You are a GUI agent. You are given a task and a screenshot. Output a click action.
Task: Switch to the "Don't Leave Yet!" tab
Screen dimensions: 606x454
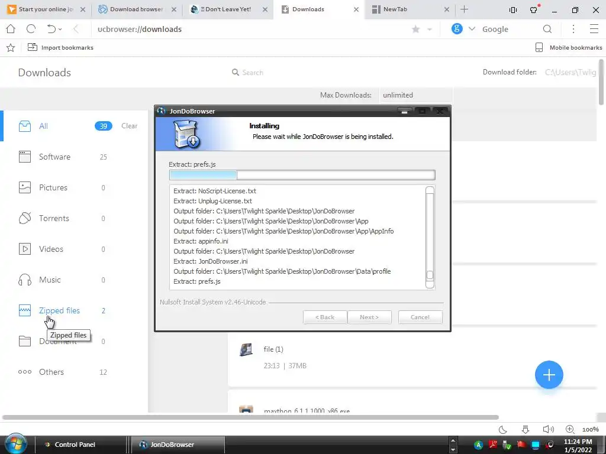pos(228,9)
